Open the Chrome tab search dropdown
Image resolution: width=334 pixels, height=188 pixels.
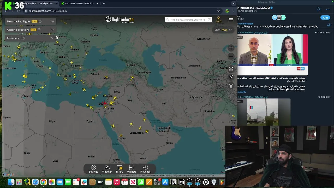coord(234,3)
